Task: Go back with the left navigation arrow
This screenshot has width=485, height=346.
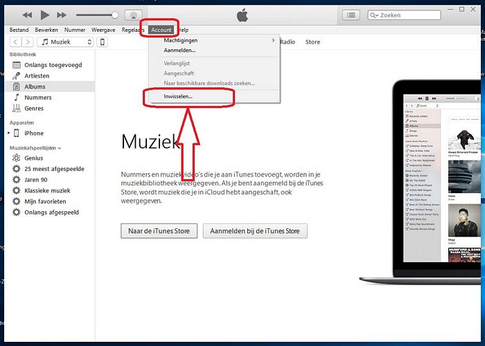Action: pyautogui.click(x=15, y=42)
